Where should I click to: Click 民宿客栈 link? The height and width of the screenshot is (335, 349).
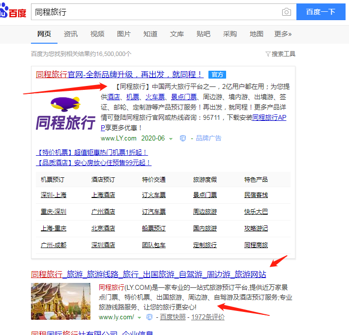256,195
